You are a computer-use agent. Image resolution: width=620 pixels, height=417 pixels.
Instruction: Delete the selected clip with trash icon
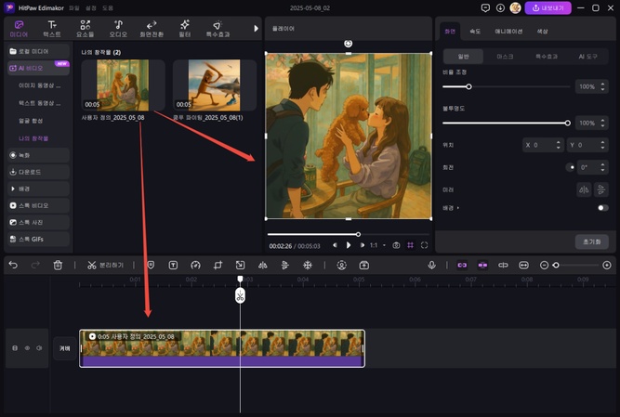pos(58,265)
